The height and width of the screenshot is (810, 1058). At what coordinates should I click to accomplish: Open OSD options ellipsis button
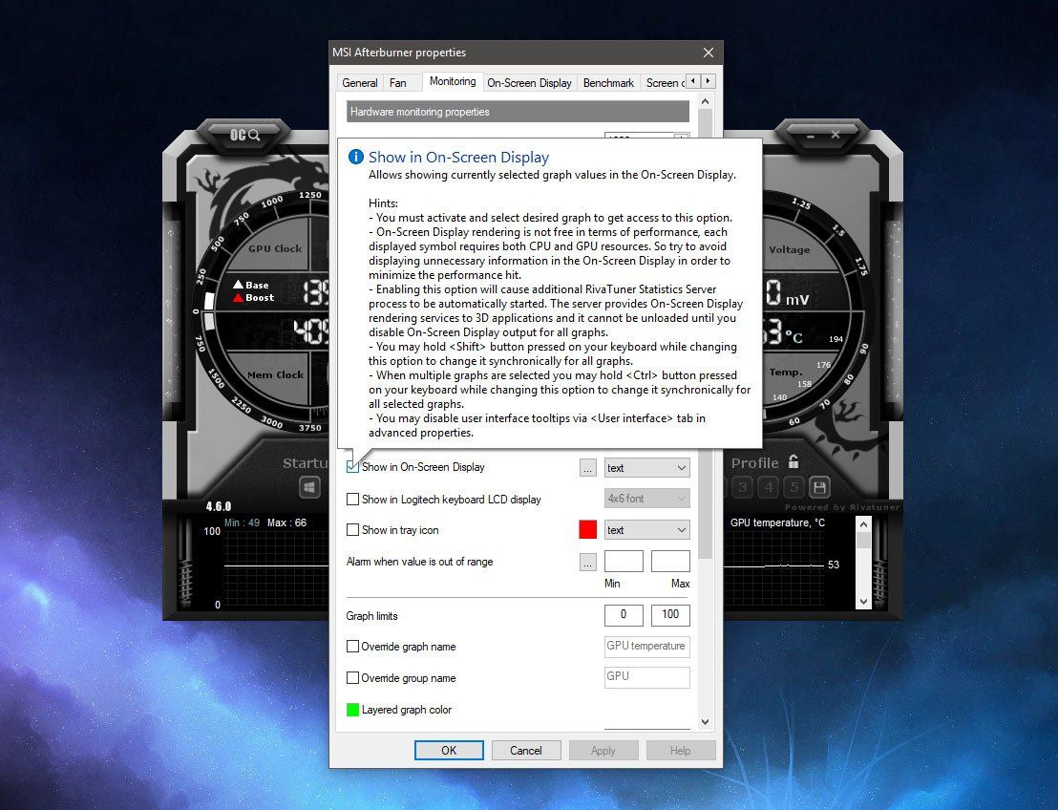point(587,468)
